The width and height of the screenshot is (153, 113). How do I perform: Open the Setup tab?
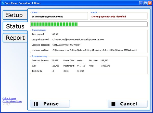15,15
